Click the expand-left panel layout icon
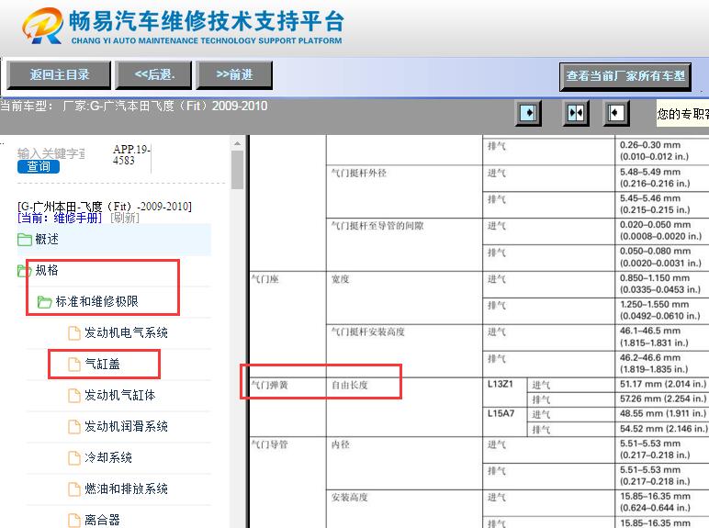This screenshot has width=709, height=528. click(x=615, y=113)
